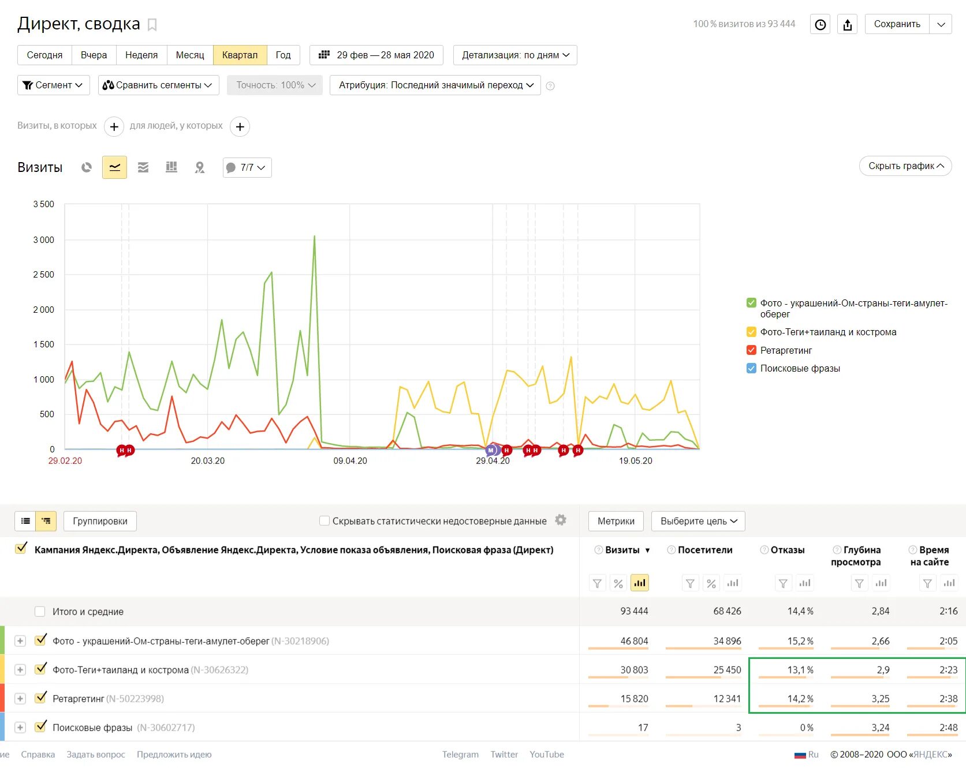966x768 pixels.
Task: Click the export/share icon
Action: click(x=847, y=24)
